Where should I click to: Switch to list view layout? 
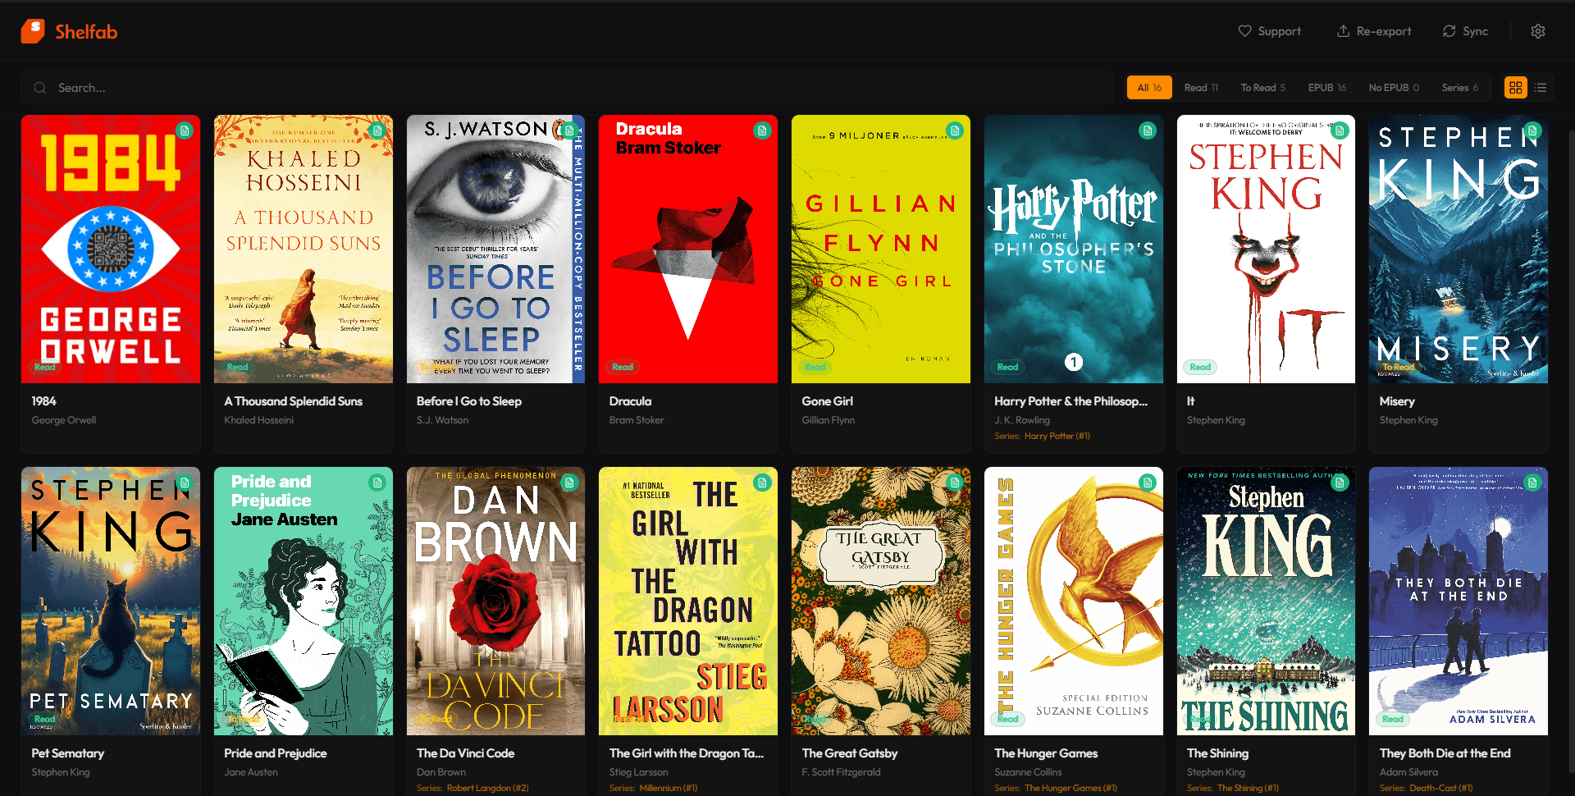1541,88
